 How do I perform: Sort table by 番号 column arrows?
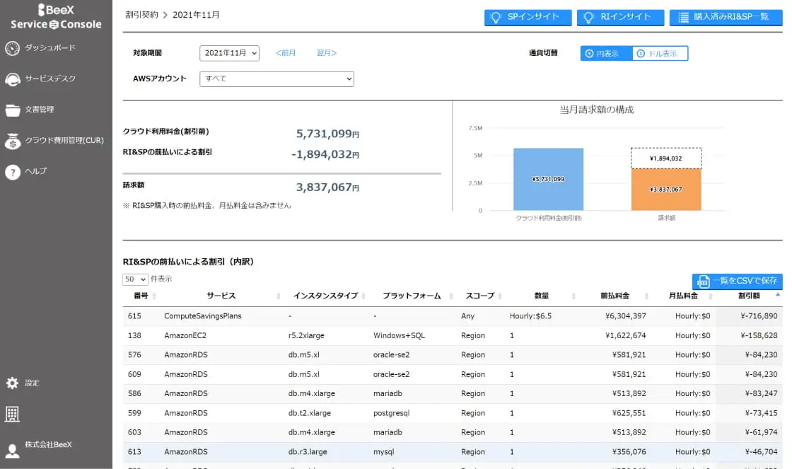coord(154,296)
